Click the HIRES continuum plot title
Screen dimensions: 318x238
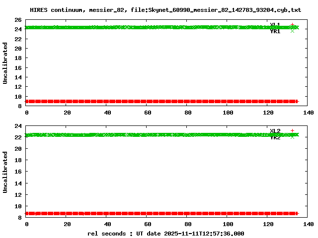(x=165, y=10)
